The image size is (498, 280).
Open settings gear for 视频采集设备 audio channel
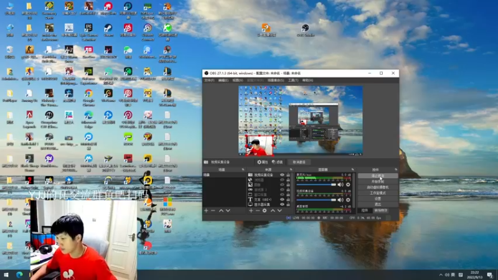click(x=348, y=200)
